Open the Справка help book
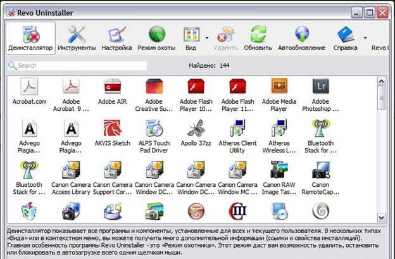The height and width of the screenshot is (259, 395). coord(346,38)
